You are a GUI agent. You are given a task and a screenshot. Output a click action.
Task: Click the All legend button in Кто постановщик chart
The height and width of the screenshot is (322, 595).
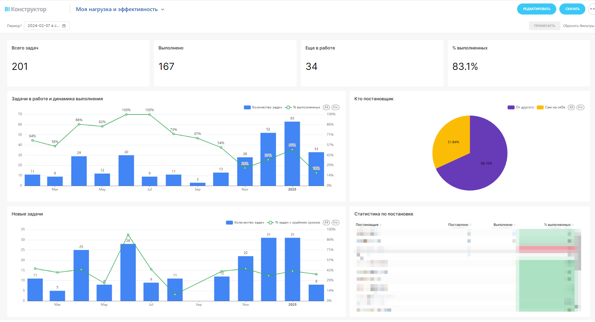tap(571, 107)
